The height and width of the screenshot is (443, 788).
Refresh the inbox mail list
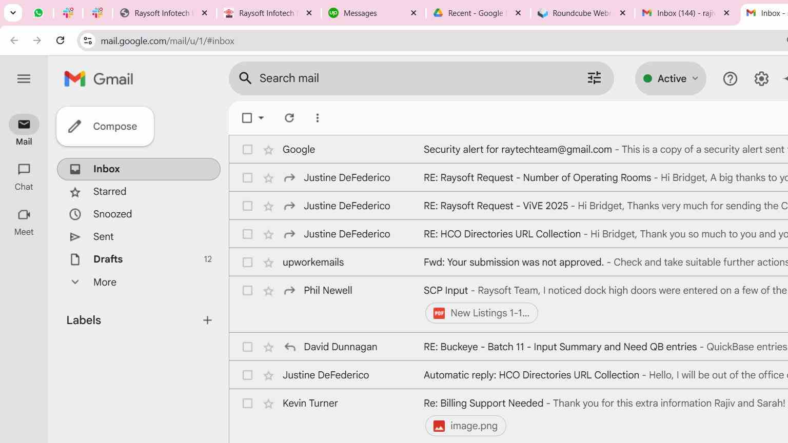pos(289,118)
